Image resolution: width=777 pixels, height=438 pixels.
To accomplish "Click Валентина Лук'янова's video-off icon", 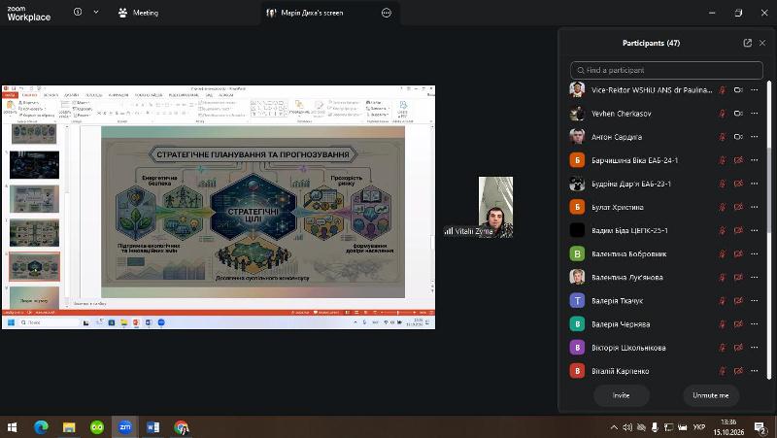I will point(738,278).
